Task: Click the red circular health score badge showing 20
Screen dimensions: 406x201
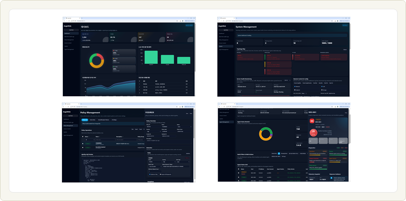Action: click(x=313, y=132)
